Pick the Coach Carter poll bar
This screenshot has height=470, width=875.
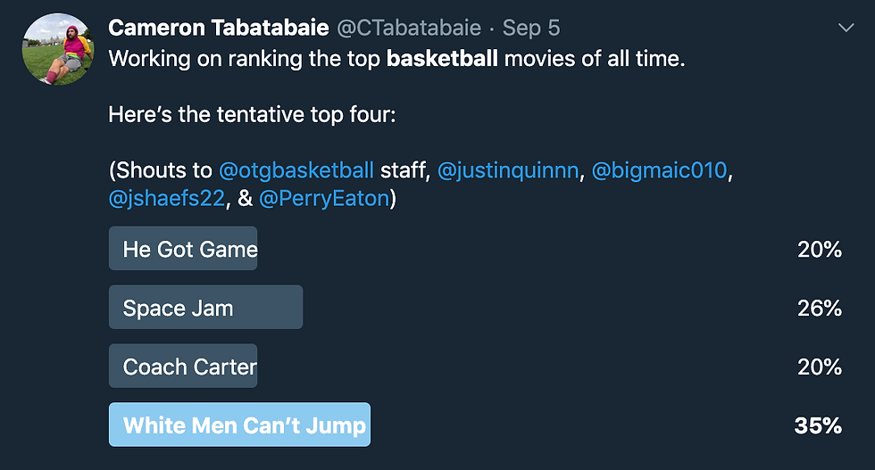click(x=183, y=366)
